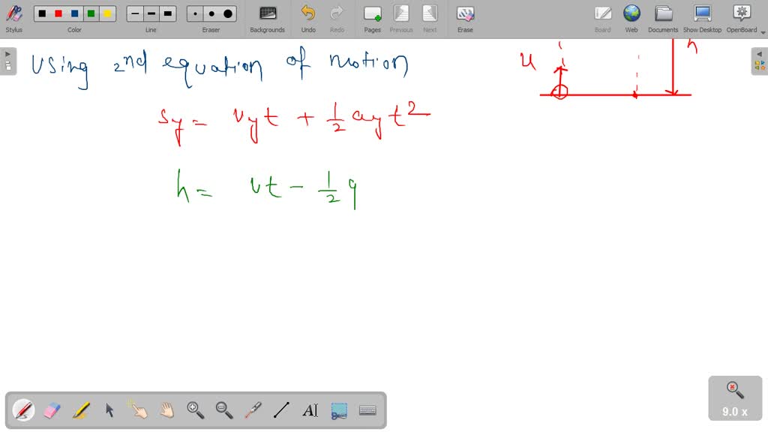Toggle the virtual keyboard
768x432 pixels.
[367, 410]
